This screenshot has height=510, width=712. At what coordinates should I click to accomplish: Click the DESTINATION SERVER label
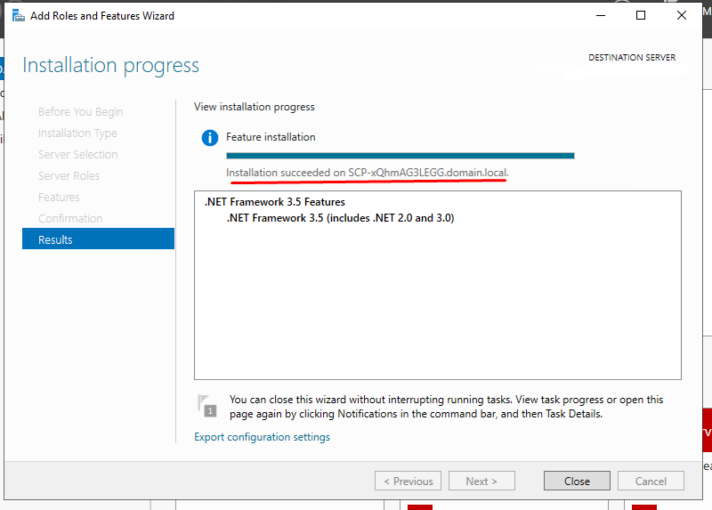tap(632, 58)
